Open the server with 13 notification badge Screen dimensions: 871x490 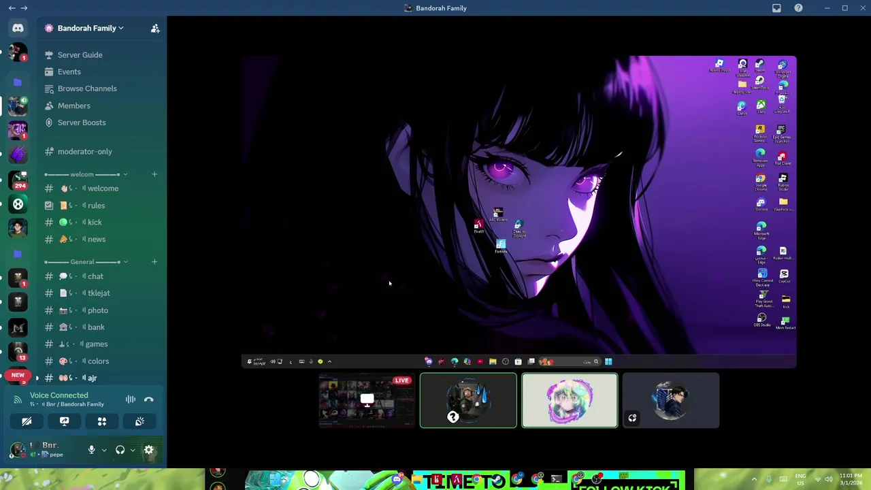pyautogui.click(x=18, y=352)
